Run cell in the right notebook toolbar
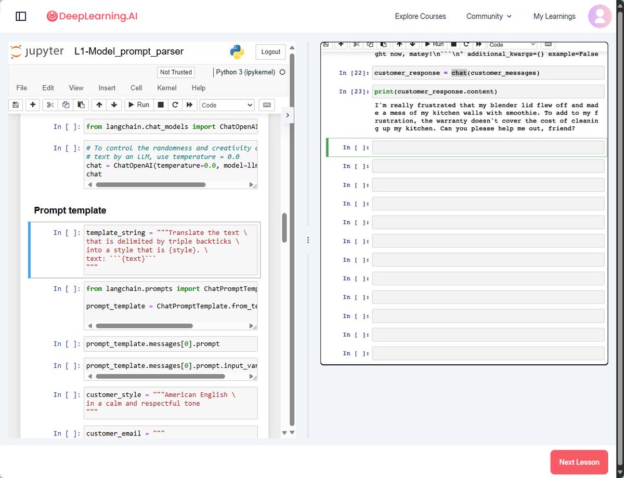 [433, 45]
